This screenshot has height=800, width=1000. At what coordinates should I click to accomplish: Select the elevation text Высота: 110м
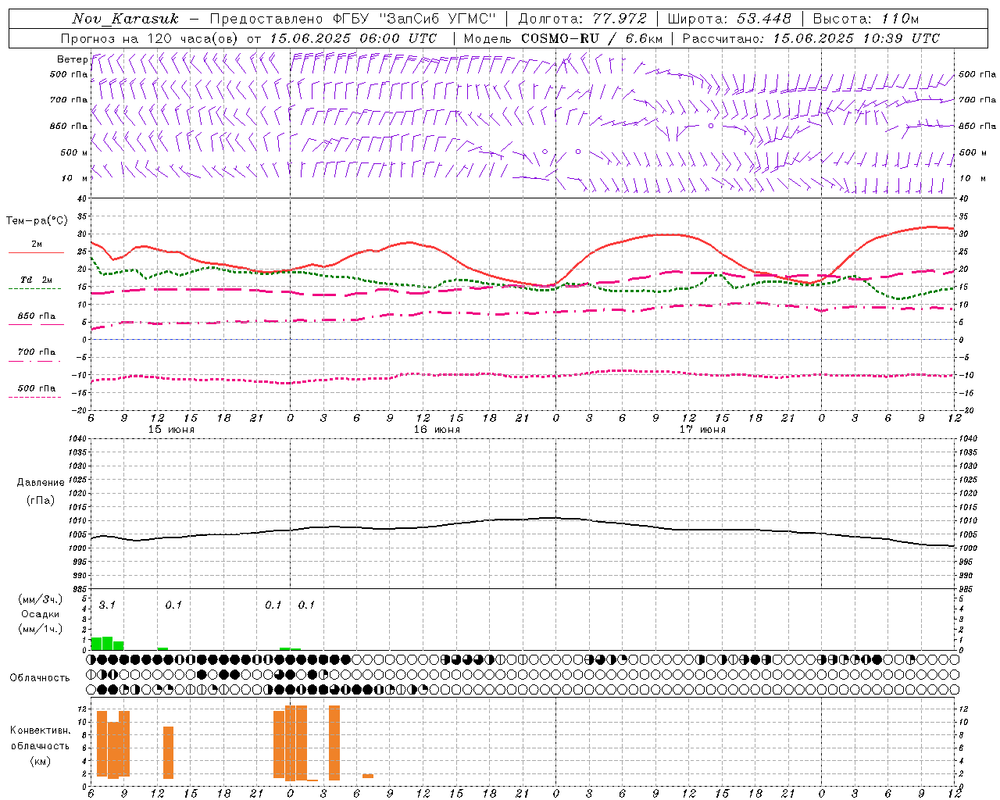click(x=866, y=19)
